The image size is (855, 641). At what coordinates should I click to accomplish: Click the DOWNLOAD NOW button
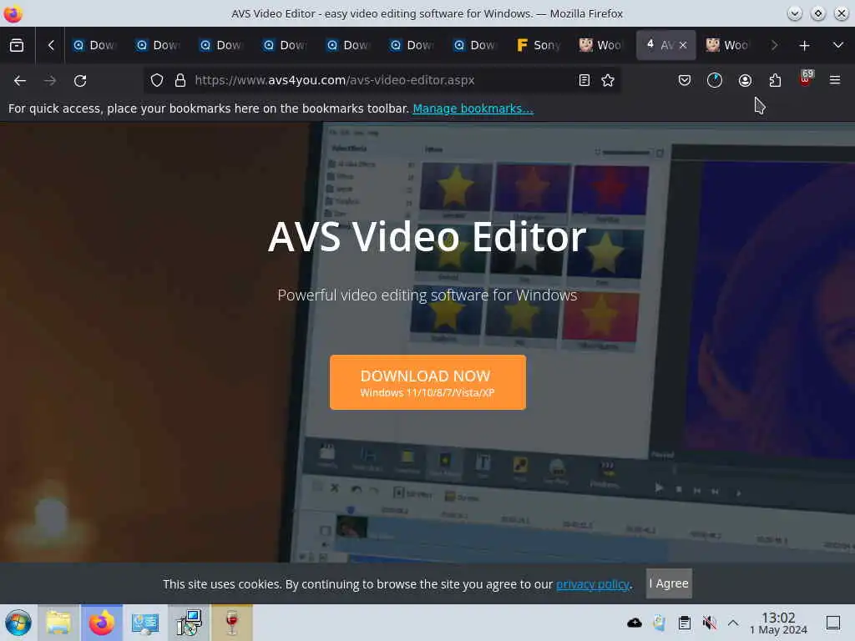427,382
